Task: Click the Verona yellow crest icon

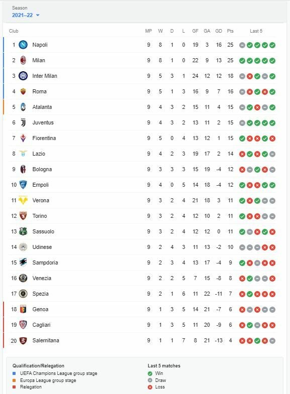Action: point(23,201)
